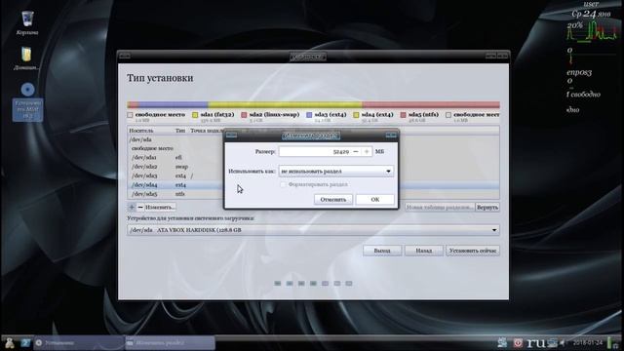Click the Размер size input field
The width and height of the screenshot is (624, 351).
click(314, 152)
